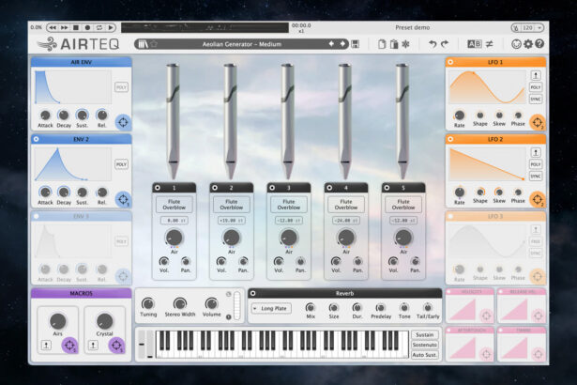Click the master Volume knob
Image resolution: width=577 pixels, height=385 pixels.
point(212,303)
